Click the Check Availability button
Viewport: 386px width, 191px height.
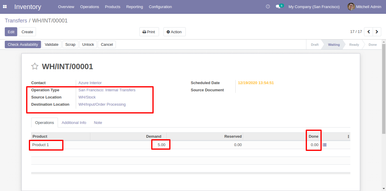coord(23,45)
